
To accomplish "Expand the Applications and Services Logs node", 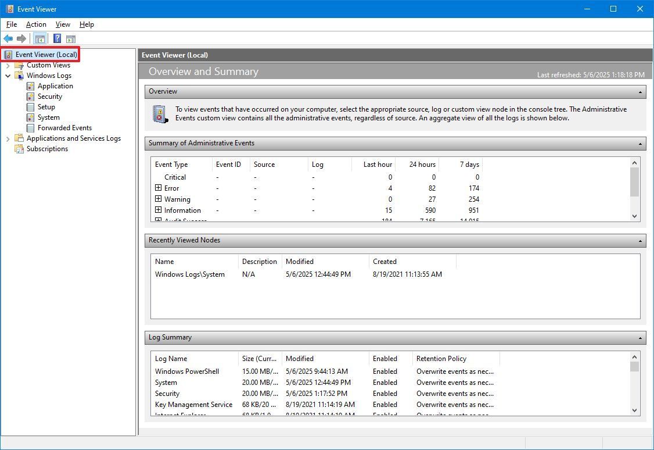I will (8, 138).
